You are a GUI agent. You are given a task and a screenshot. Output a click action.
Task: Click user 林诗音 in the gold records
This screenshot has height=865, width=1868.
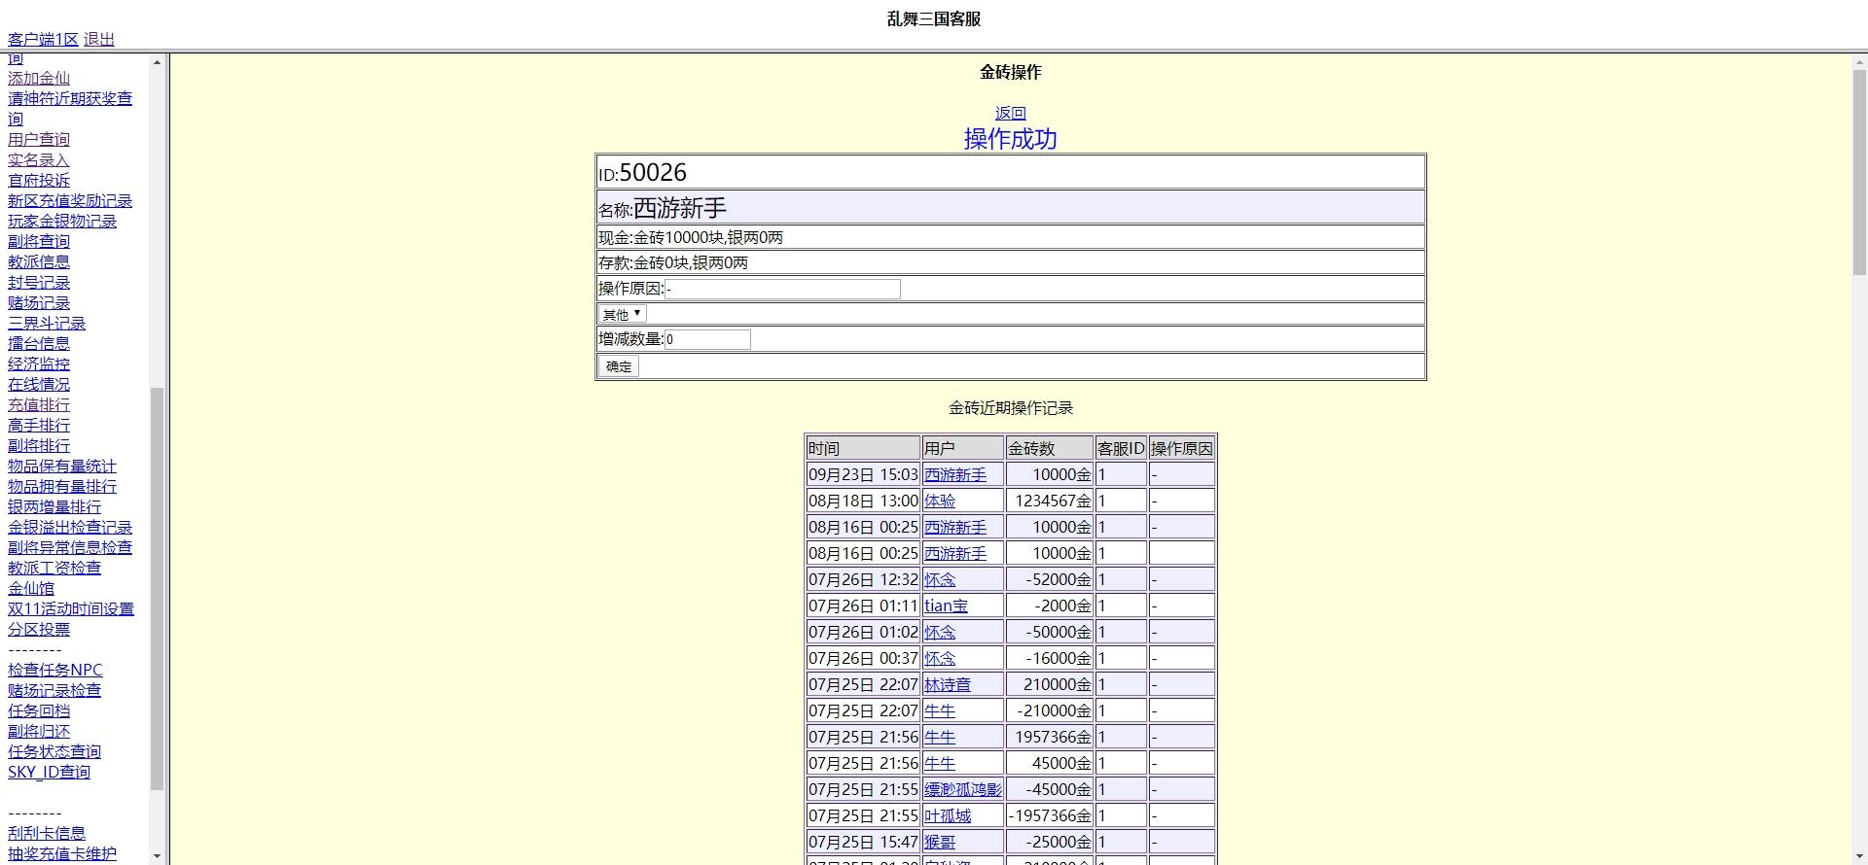point(948,684)
